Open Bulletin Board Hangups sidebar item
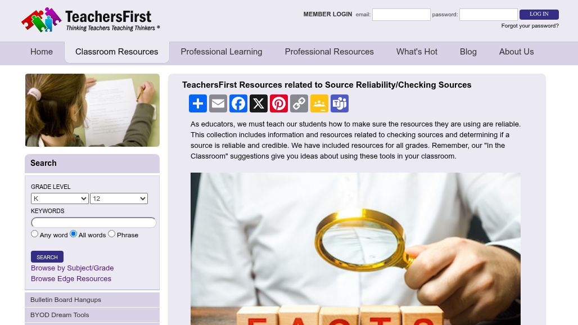 (x=92, y=300)
